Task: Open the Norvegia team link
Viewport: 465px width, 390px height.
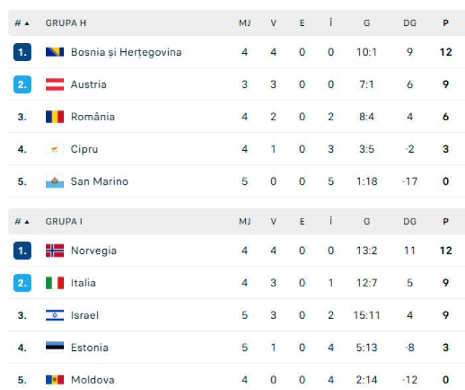Action: (x=94, y=250)
